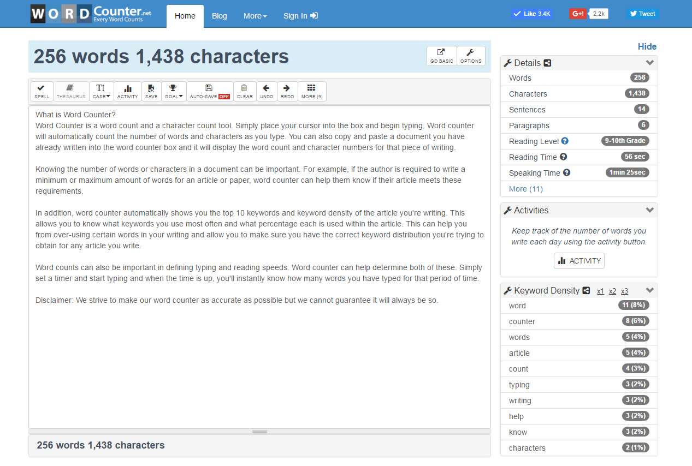Select the Home tab
The height and width of the screenshot is (466, 692).
(185, 16)
